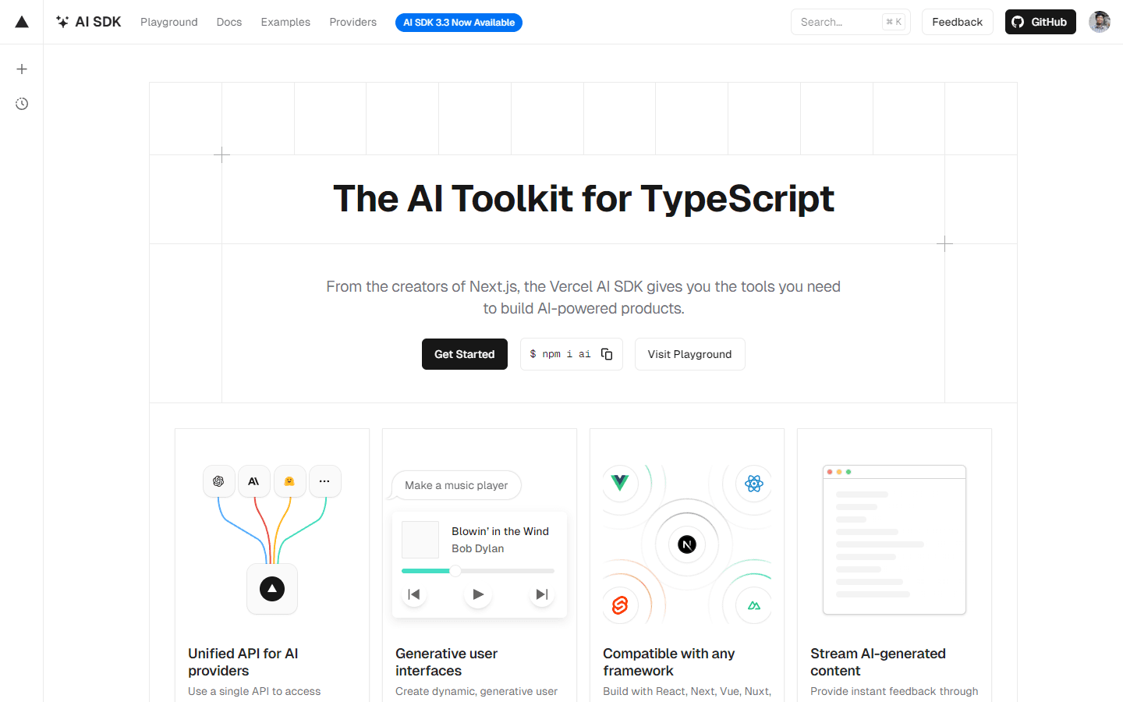Open the Examples nav item

click(x=285, y=22)
